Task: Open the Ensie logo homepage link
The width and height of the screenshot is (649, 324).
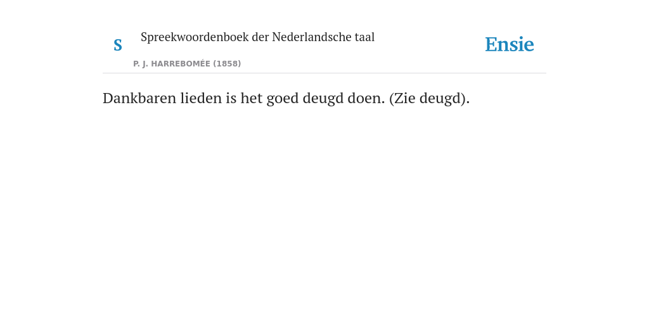Action: tap(510, 44)
